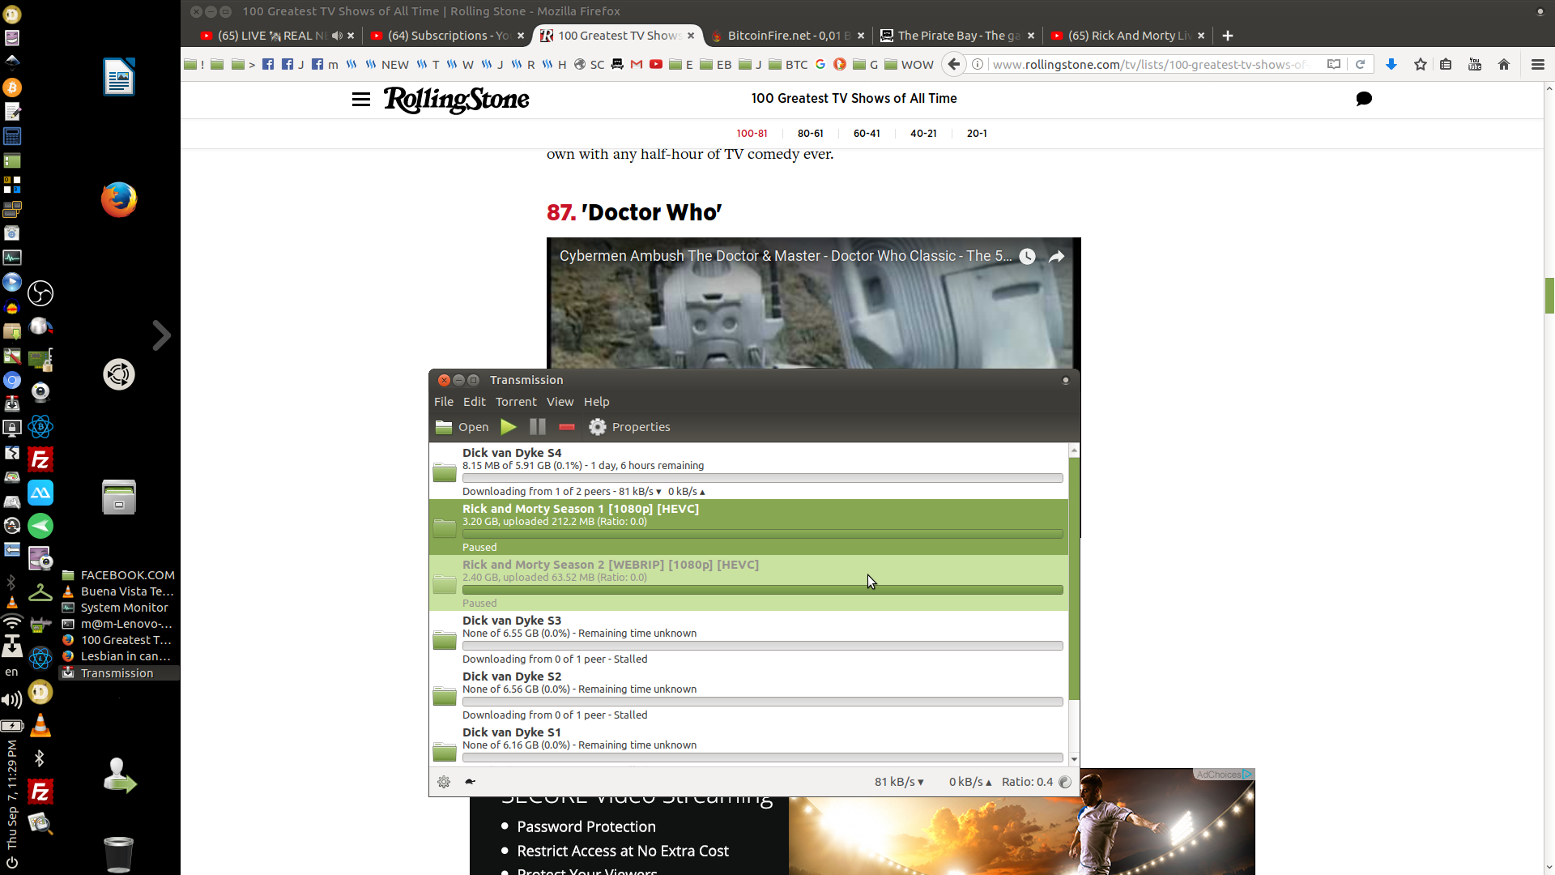Share the Doctor Who video via arrow icon
This screenshot has height=875, width=1555.
tap(1057, 257)
